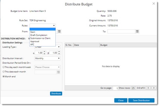Open the Please Choose day dropdown

[x=47, y=67]
